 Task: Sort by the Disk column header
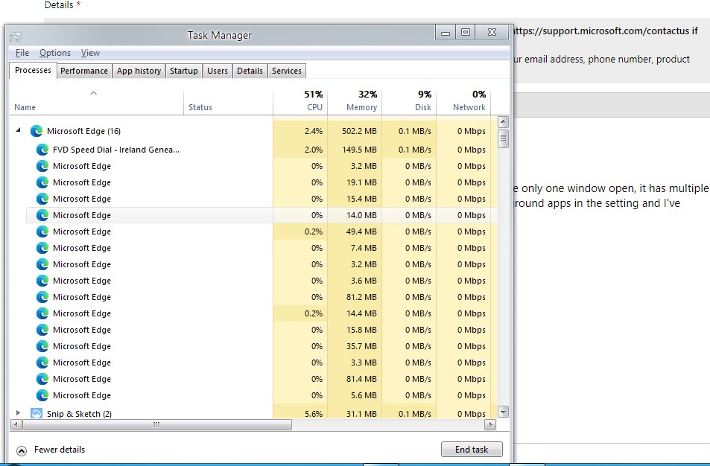409,102
